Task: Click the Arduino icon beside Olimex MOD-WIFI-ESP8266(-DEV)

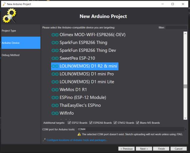Action: point(55,35)
